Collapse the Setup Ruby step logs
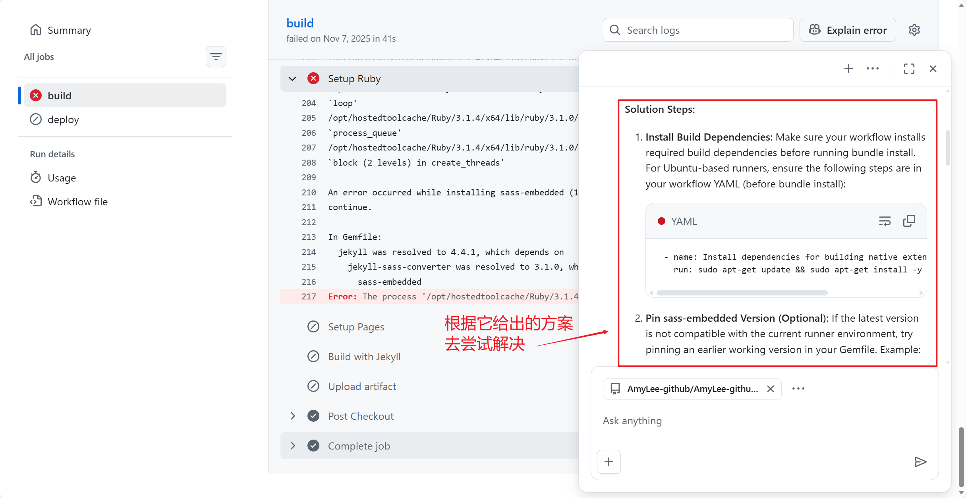966x498 pixels. (293, 78)
